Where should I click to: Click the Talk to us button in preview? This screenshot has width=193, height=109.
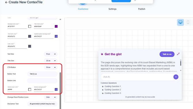click(167, 54)
